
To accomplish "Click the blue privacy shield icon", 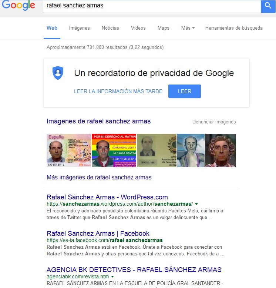I will (58, 73).
